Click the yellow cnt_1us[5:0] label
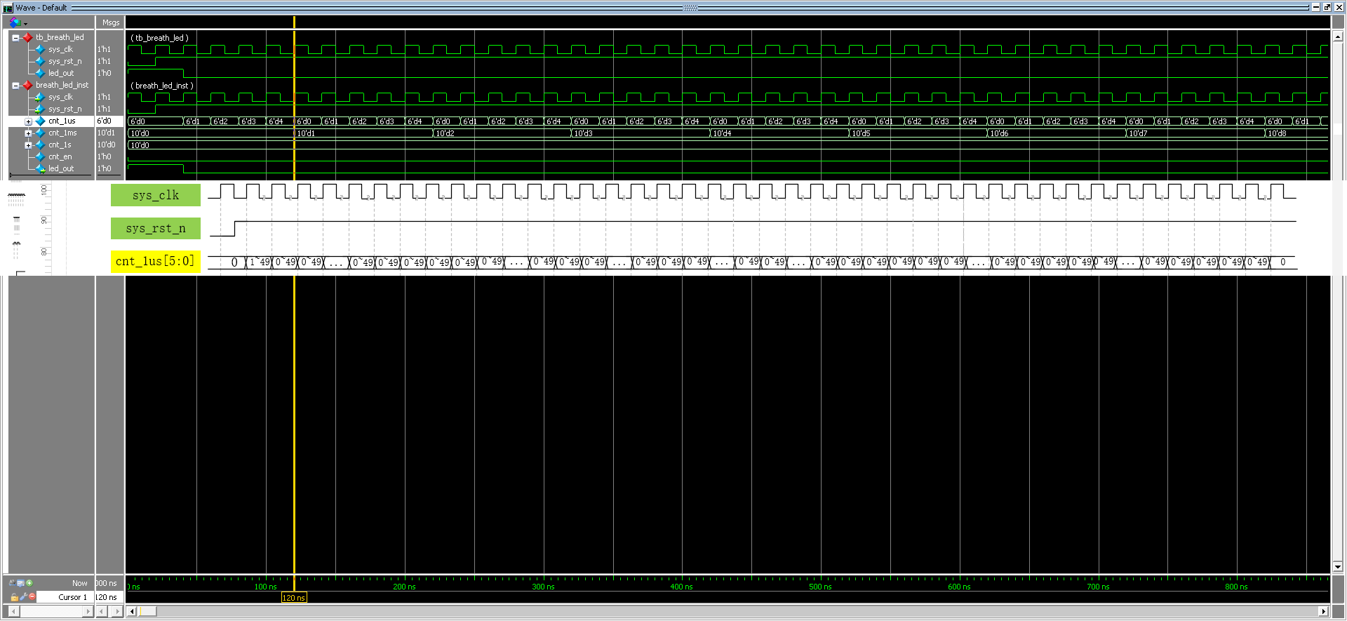 click(156, 261)
